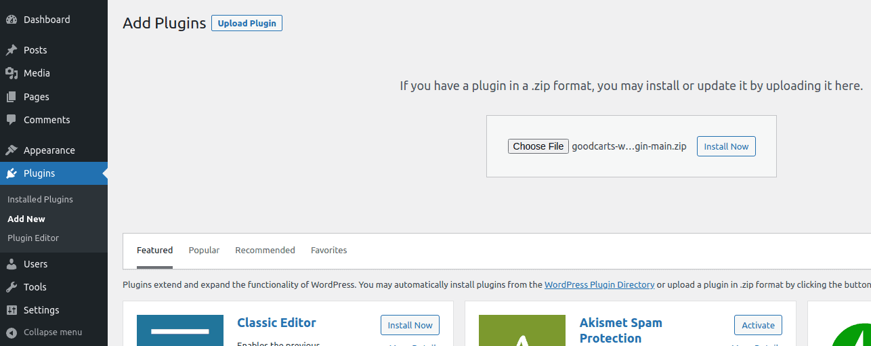Image resolution: width=871 pixels, height=346 pixels.
Task: Collapse the admin sidebar menu
Action: [x=54, y=332]
